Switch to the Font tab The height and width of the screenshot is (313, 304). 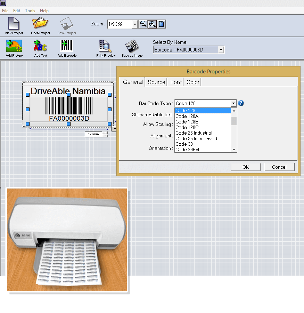[x=176, y=82]
